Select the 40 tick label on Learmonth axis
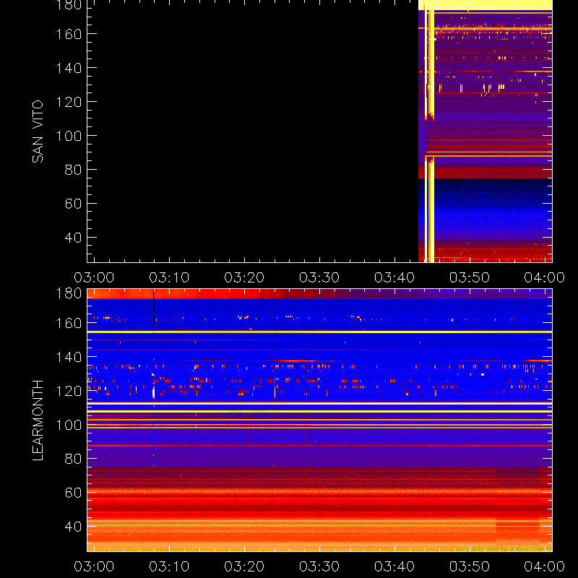578x578 pixels. 73,527
